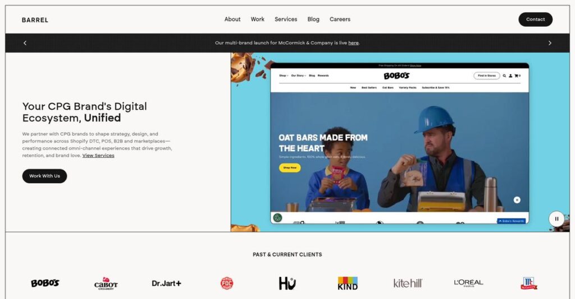Click the 'OAT BARS MADE FROM THE HEART' headline
This screenshot has height=299, width=575.
pos(323,143)
